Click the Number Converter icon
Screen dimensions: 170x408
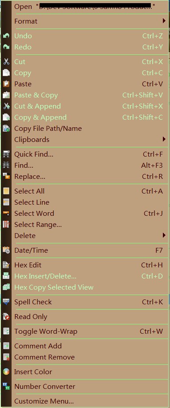click(6, 386)
